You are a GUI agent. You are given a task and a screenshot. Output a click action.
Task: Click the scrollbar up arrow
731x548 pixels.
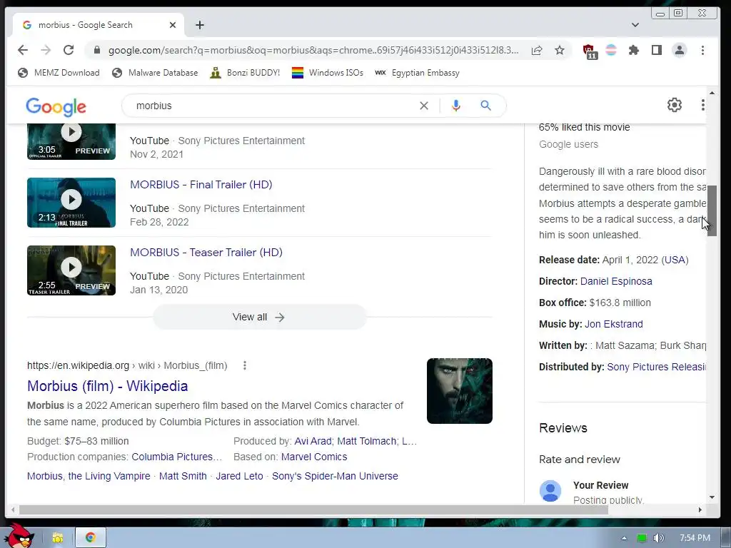(712, 93)
